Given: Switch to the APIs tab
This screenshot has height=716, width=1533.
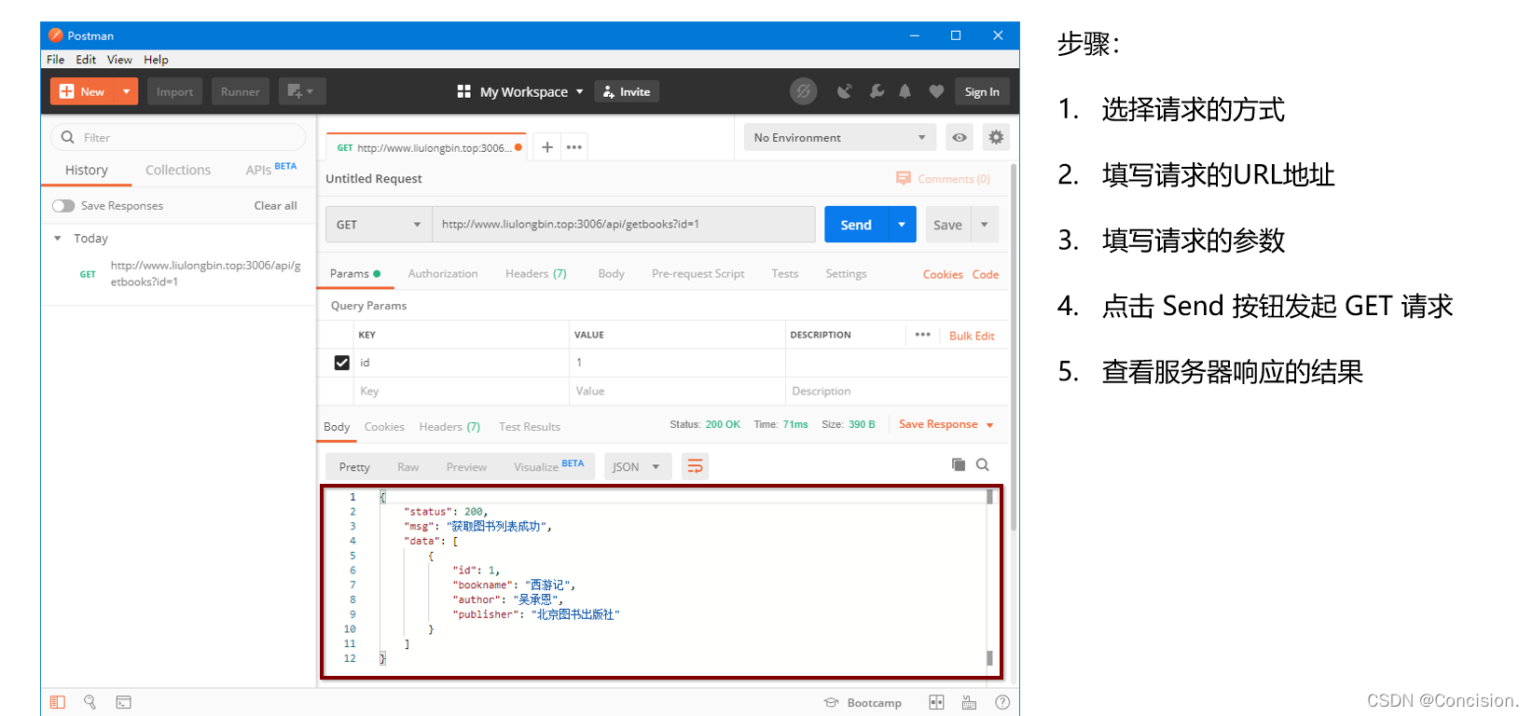Looking at the screenshot, I should [270, 169].
